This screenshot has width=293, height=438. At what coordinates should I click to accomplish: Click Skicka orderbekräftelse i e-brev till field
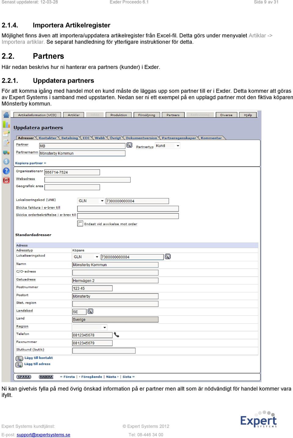click(x=128, y=216)
